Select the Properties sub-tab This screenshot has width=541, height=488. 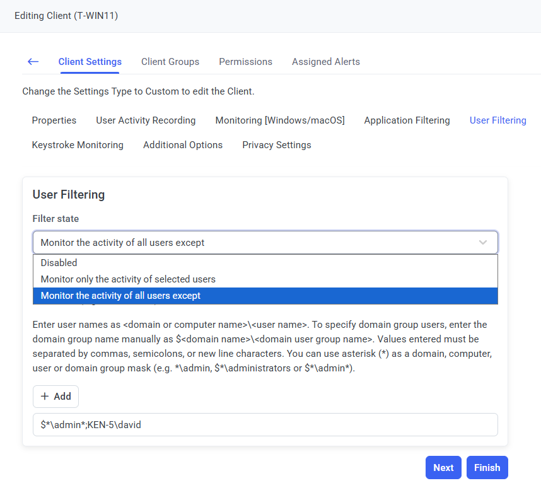54,120
